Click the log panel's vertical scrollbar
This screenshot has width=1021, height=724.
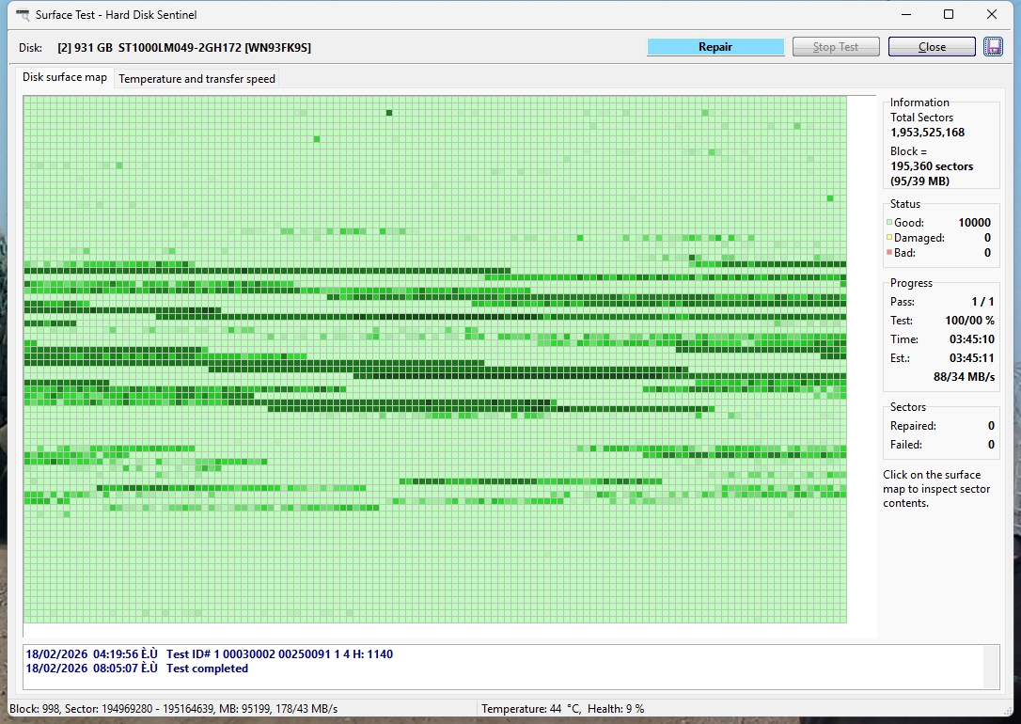pyautogui.click(x=991, y=667)
